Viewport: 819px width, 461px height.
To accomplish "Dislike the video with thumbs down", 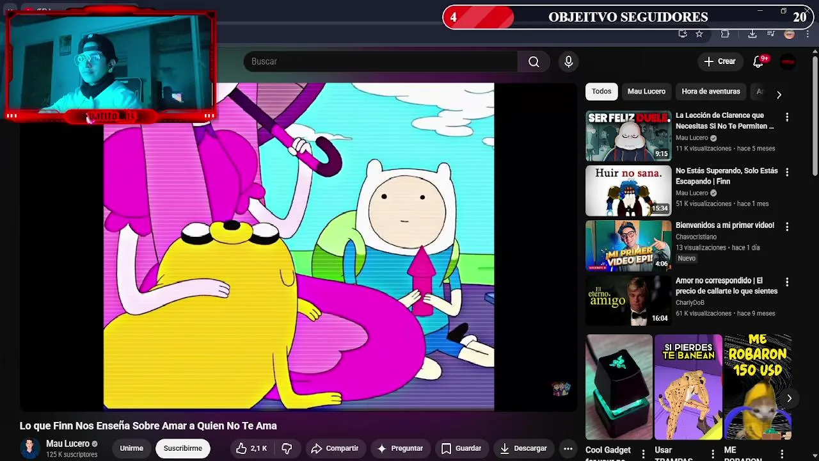I will point(287,448).
